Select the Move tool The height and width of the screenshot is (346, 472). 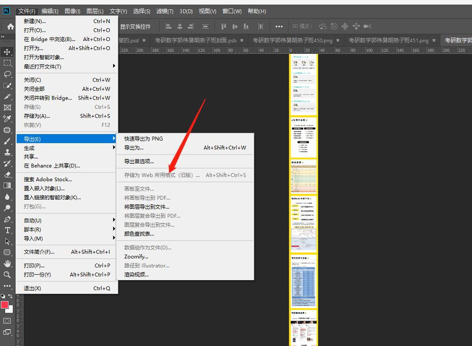coord(7,52)
